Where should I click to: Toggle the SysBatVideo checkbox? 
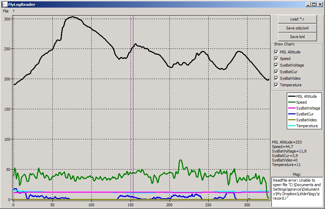tap(276, 78)
